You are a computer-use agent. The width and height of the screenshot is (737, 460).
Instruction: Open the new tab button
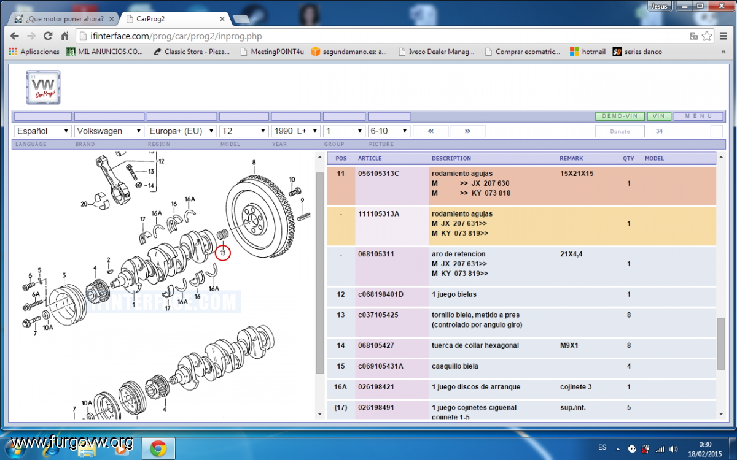[x=240, y=19]
